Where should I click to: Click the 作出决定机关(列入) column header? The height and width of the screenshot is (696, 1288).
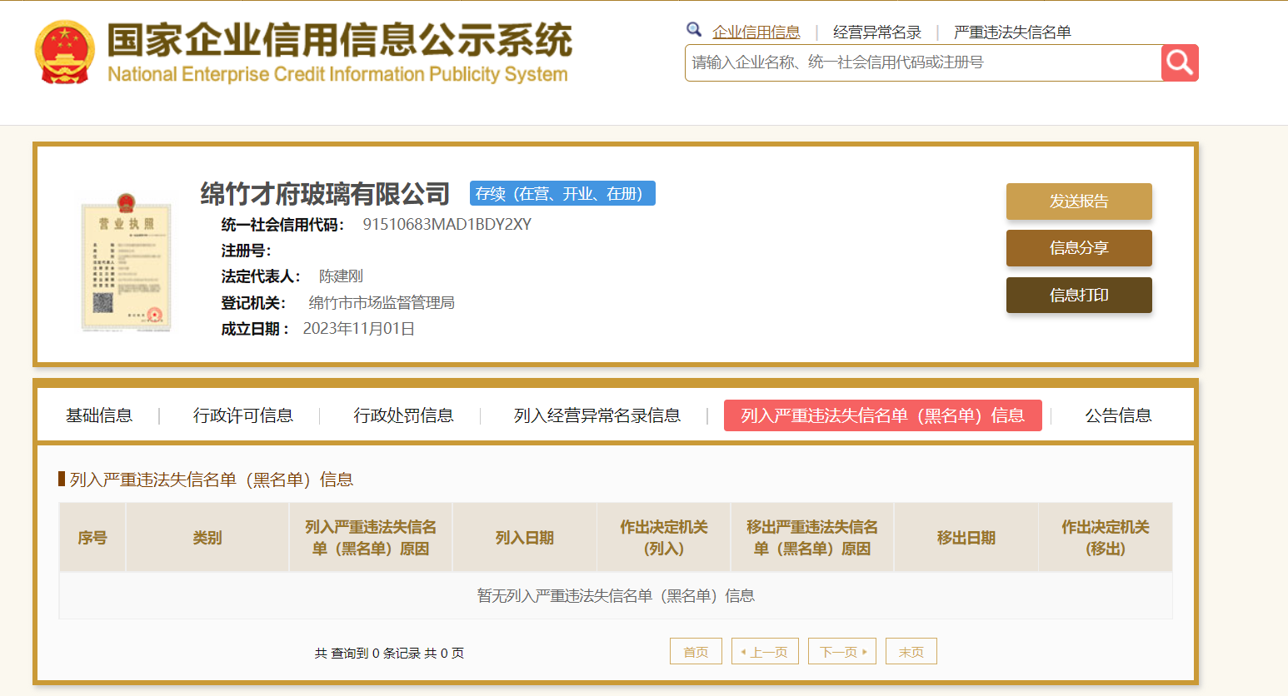click(664, 537)
